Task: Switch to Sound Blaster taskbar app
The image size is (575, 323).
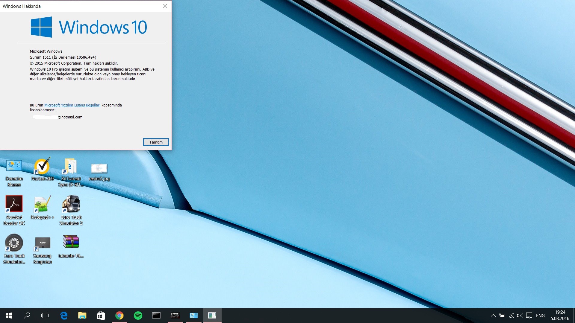Action: [175, 316]
